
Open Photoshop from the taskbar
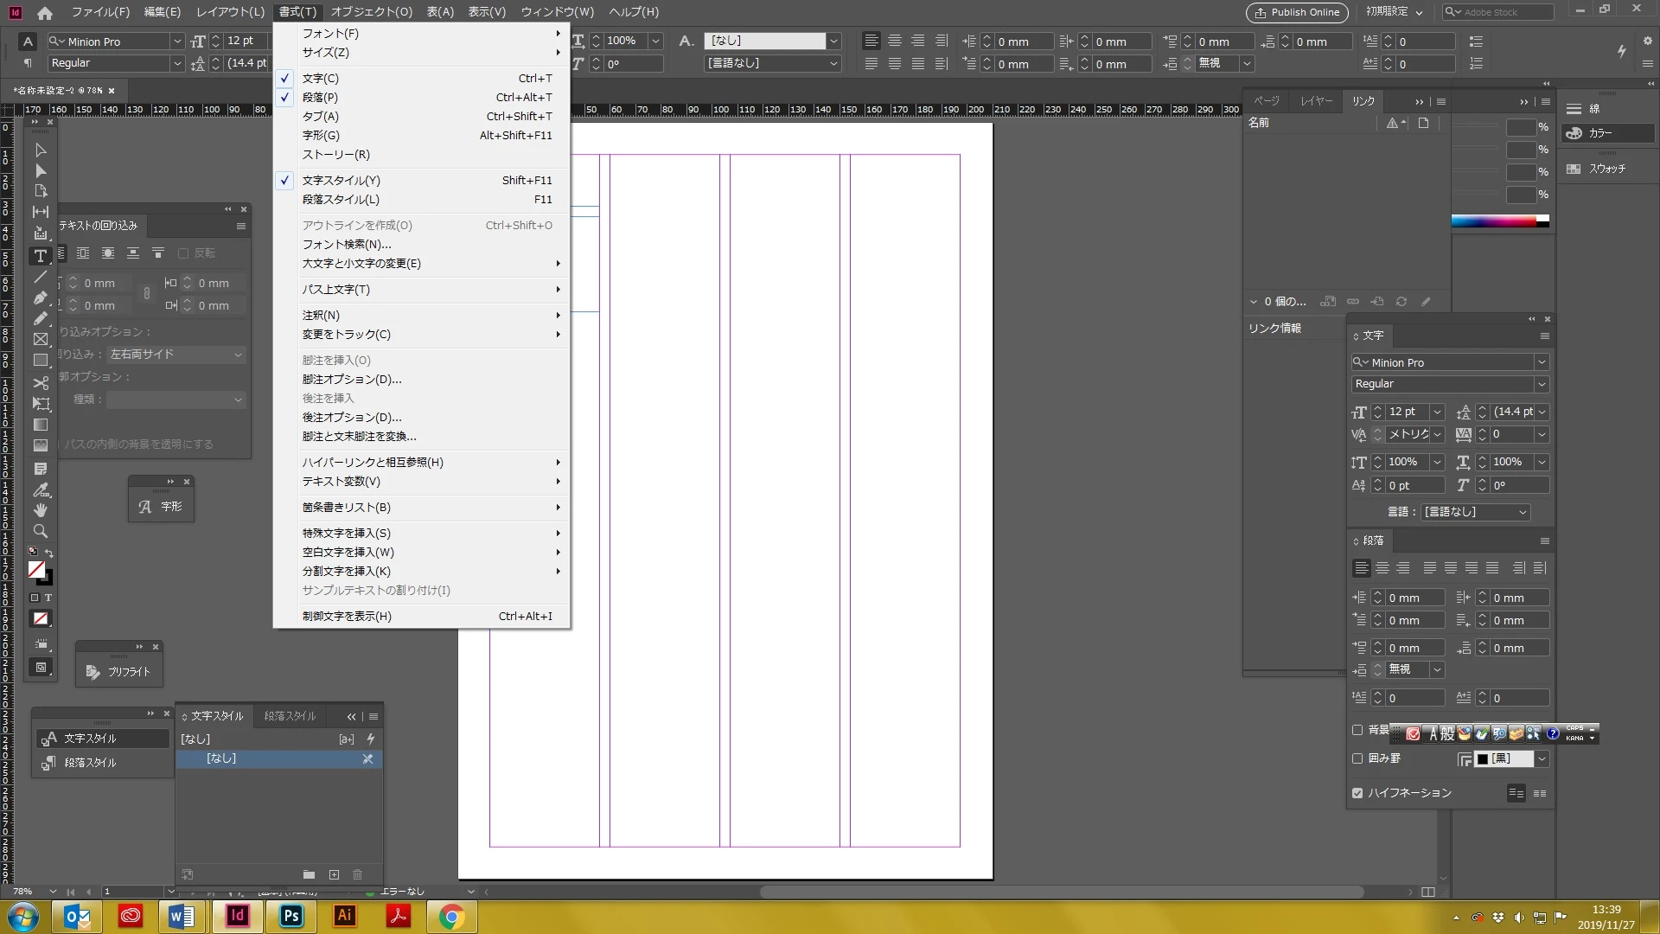tap(291, 916)
